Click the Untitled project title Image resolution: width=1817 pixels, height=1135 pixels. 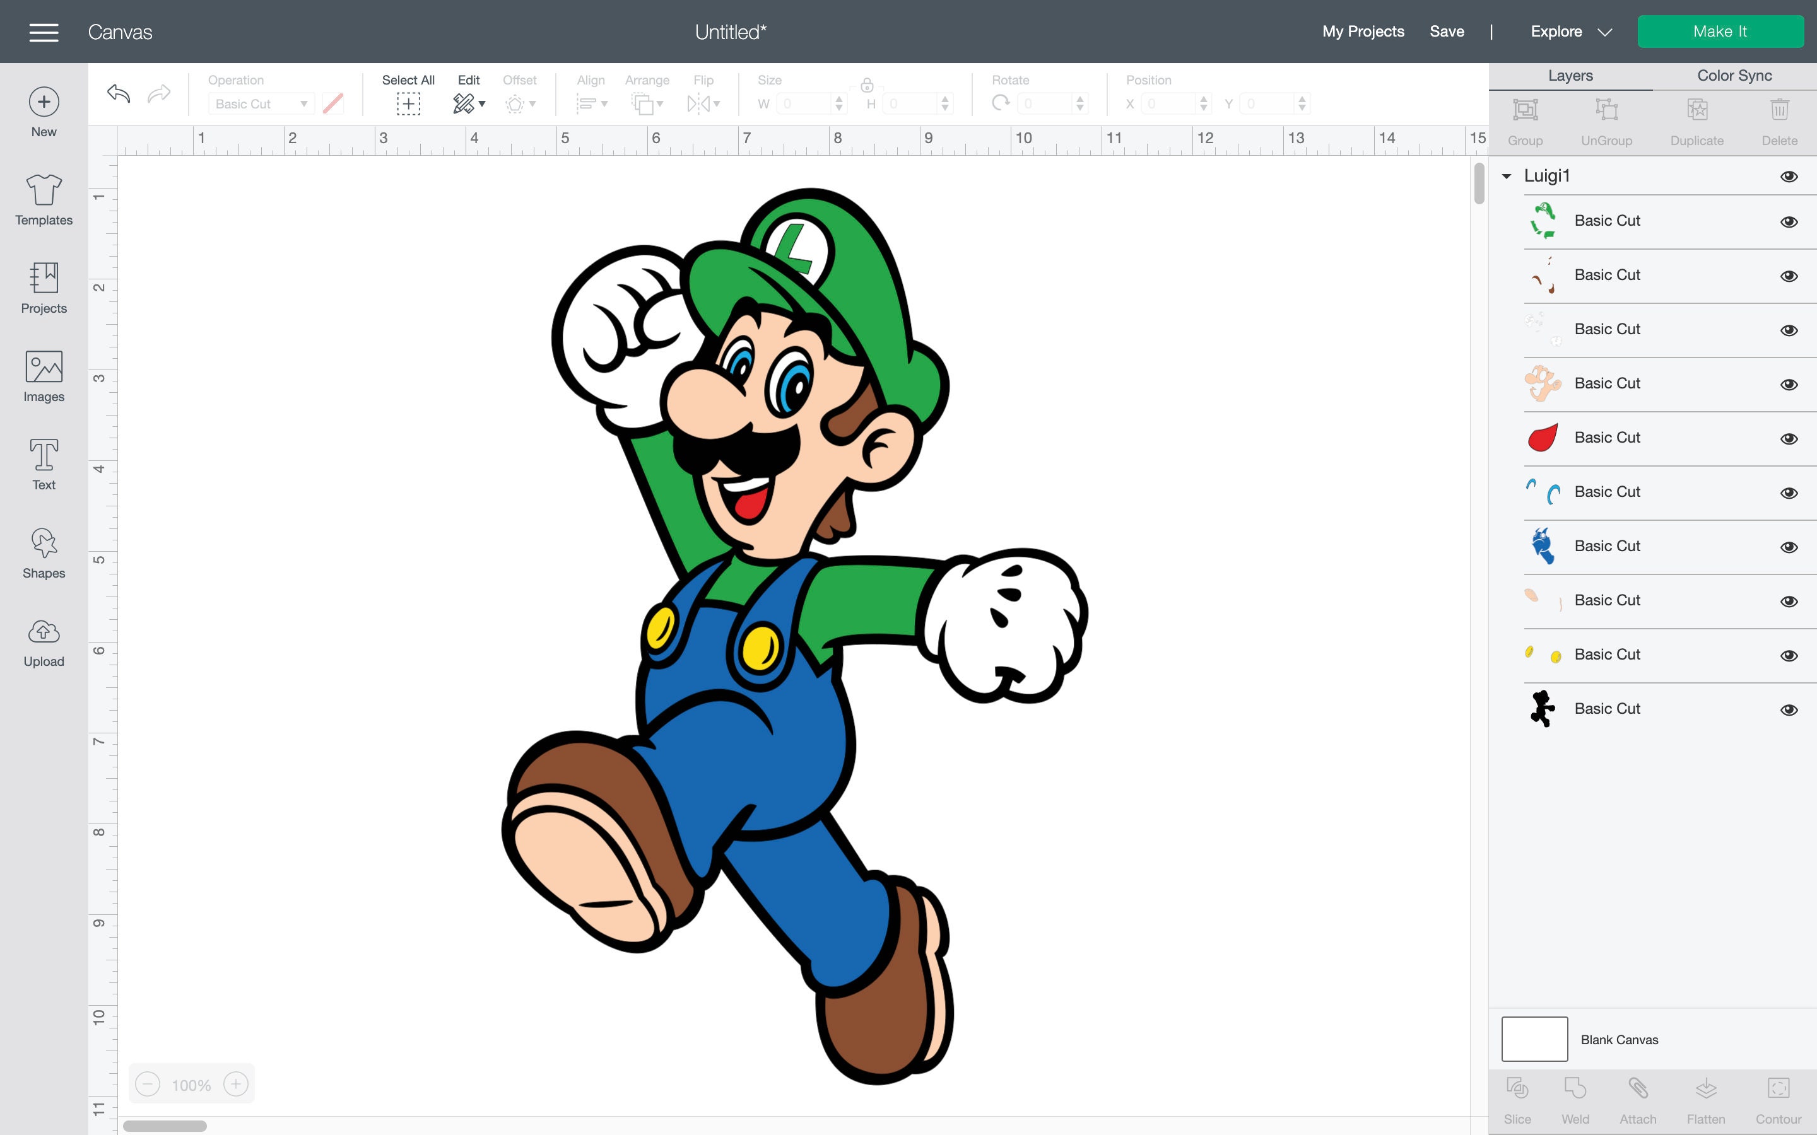pyautogui.click(x=731, y=32)
